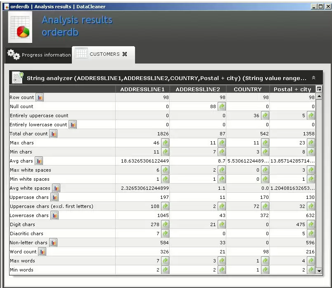Click the table grid icon above the scrollbar
332x288 pixels.
pyautogui.click(x=318, y=88)
